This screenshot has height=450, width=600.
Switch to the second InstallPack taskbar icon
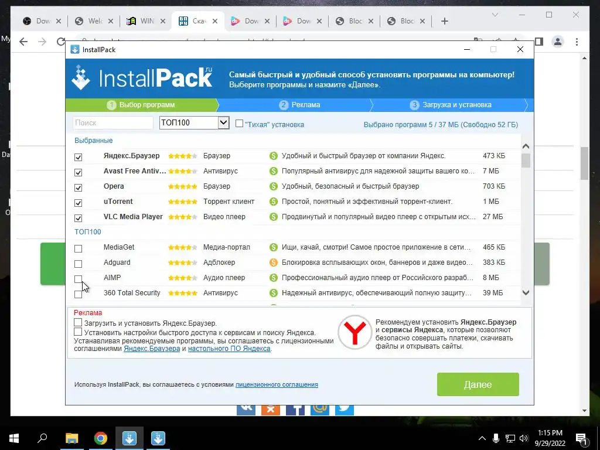pyautogui.click(x=158, y=438)
